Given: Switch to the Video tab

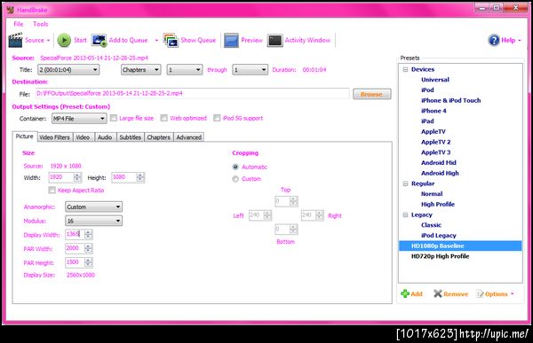Looking at the screenshot, I should (x=83, y=137).
